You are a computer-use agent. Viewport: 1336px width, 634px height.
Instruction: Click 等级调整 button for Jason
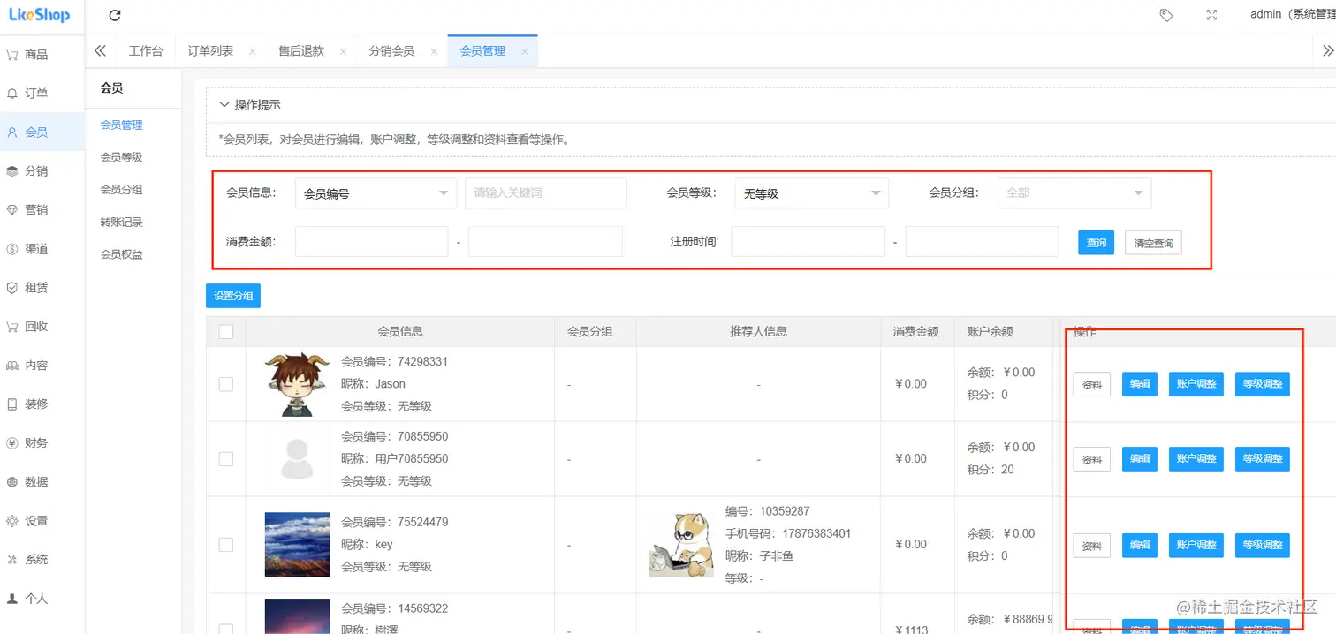[x=1263, y=384]
